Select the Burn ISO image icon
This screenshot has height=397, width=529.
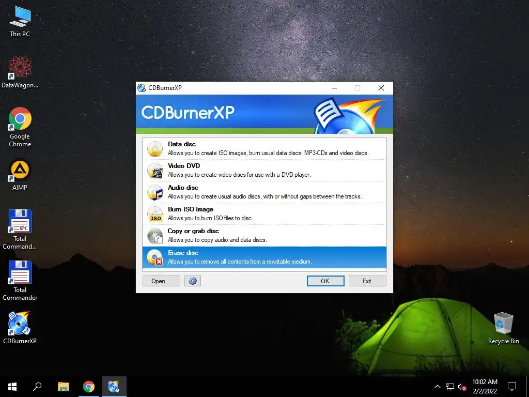tap(155, 214)
